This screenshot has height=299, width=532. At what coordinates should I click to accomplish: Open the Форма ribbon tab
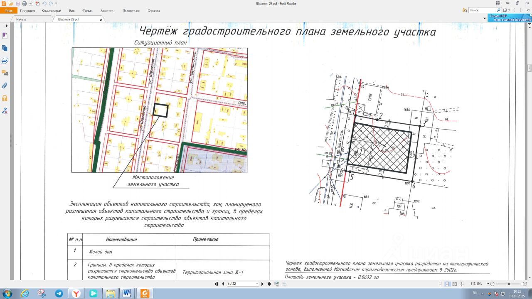tap(87, 11)
